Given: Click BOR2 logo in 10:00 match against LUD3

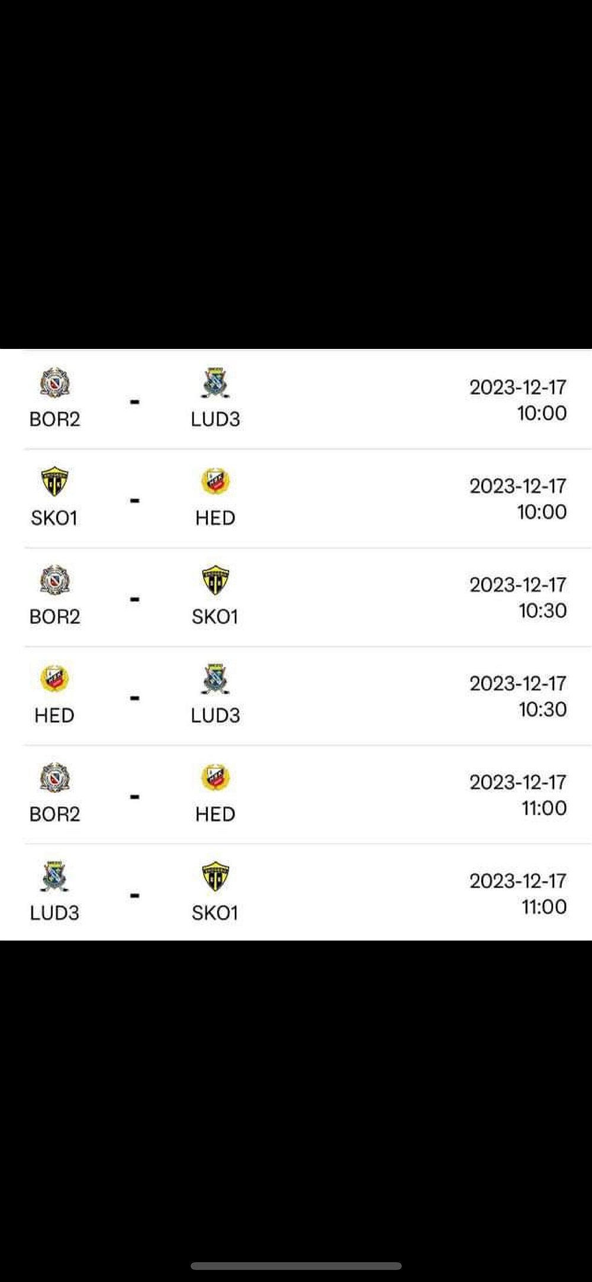Looking at the screenshot, I should pyautogui.click(x=54, y=383).
